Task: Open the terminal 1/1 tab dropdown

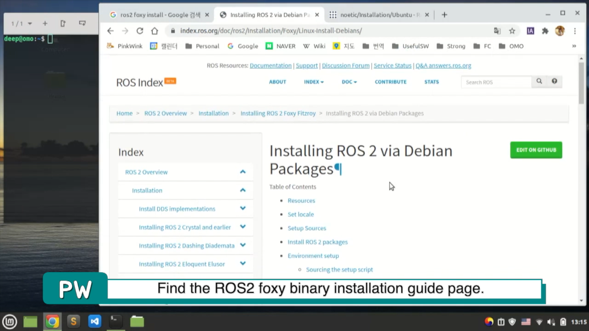Action: [30, 23]
